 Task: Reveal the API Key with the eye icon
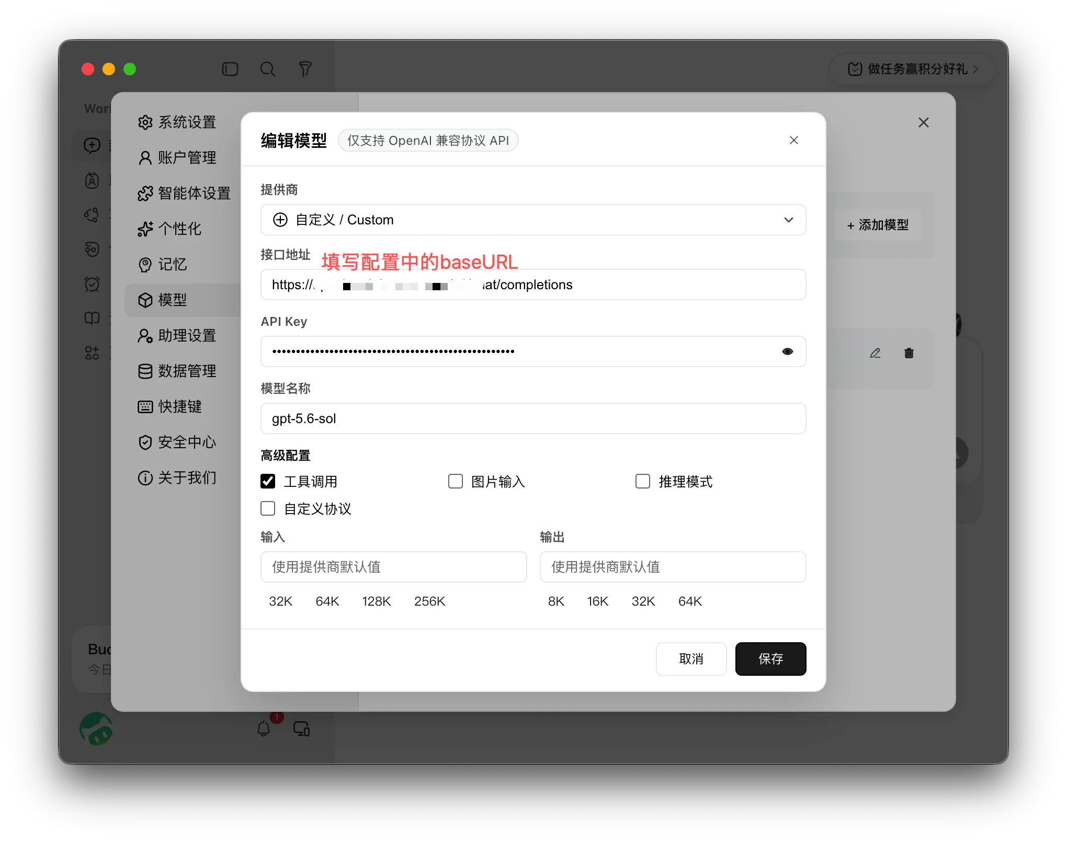tap(788, 351)
